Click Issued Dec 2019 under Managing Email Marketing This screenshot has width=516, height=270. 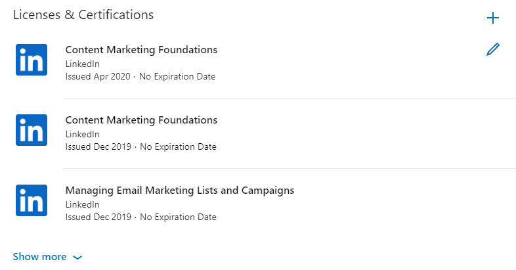click(98, 217)
